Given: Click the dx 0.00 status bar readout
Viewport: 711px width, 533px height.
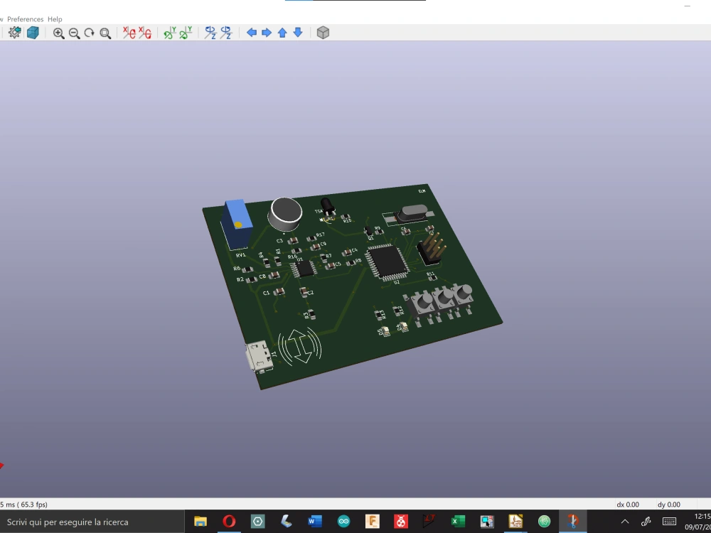Looking at the screenshot, I should [628, 505].
